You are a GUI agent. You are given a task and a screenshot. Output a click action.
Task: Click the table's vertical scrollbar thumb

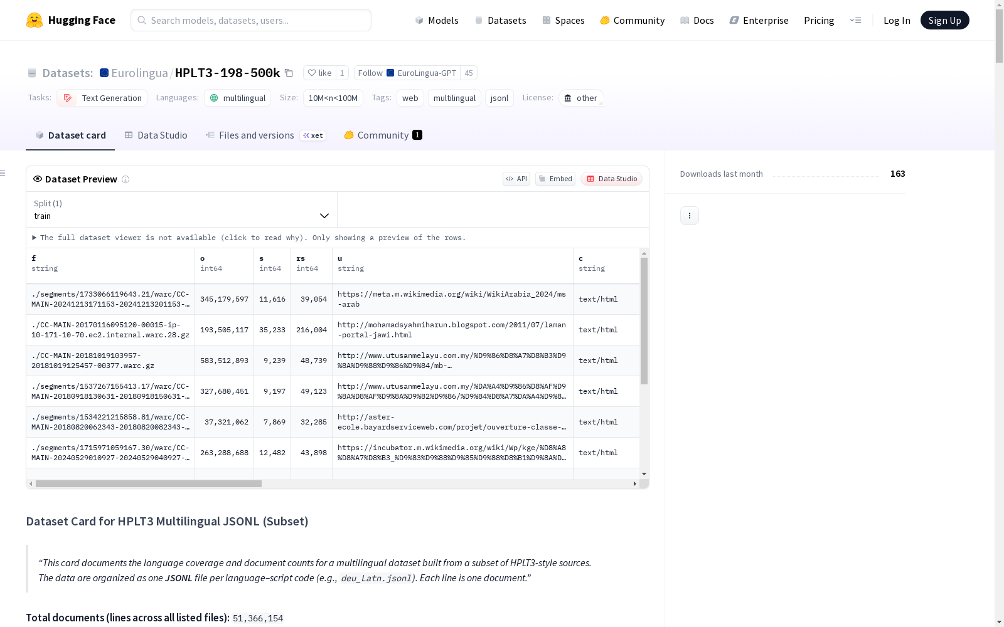point(644,320)
